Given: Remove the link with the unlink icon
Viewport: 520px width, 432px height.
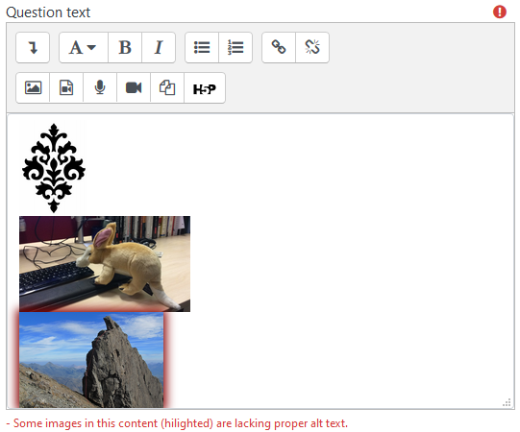Looking at the screenshot, I should 312,47.
